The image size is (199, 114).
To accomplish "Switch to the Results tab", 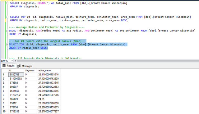I will 8,66.
